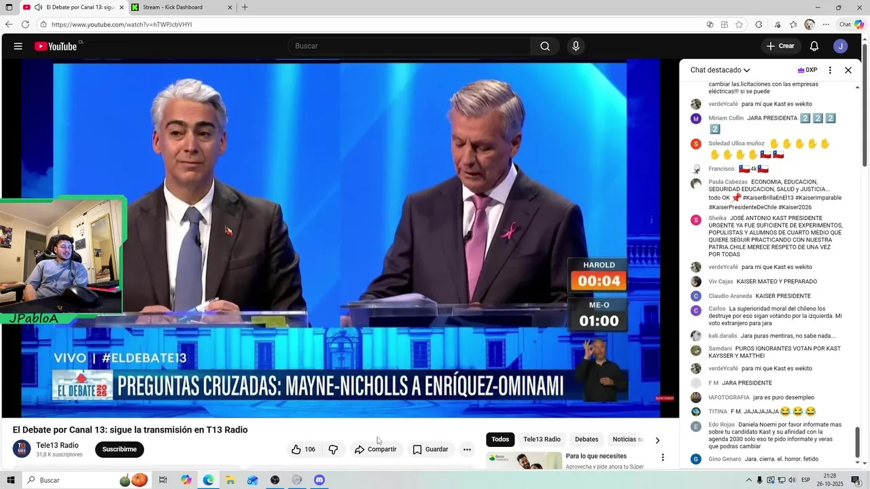870x489 pixels.
Task: Click the Crear button
Action: pyautogui.click(x=780, y=46)
